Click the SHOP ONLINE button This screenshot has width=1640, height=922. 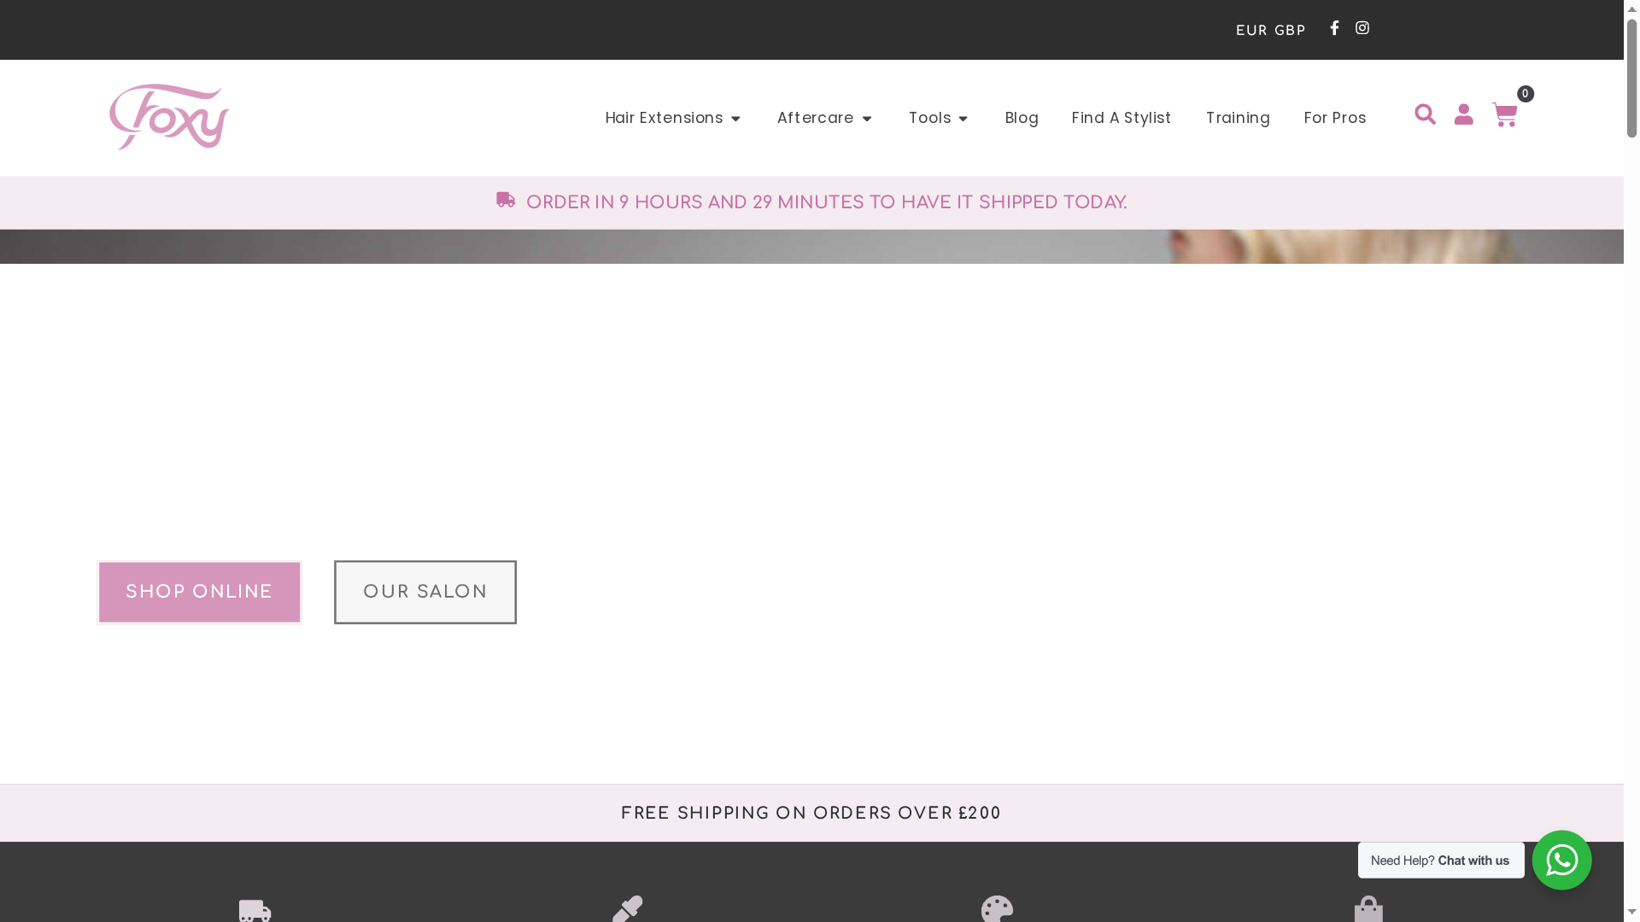(199, 592)
